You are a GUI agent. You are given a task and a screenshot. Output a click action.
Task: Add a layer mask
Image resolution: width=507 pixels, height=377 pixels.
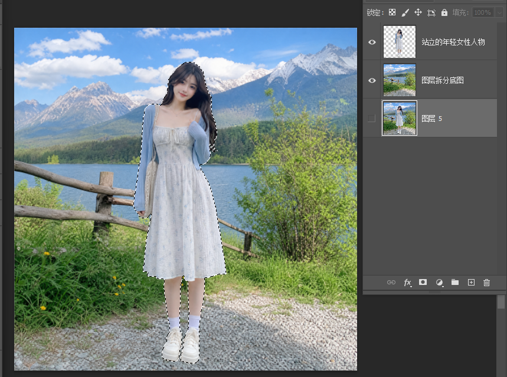pos(423,282)
